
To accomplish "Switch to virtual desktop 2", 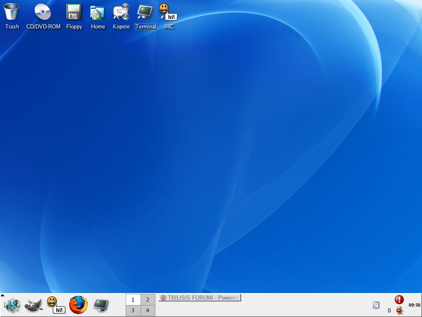I will coord(148,300).
